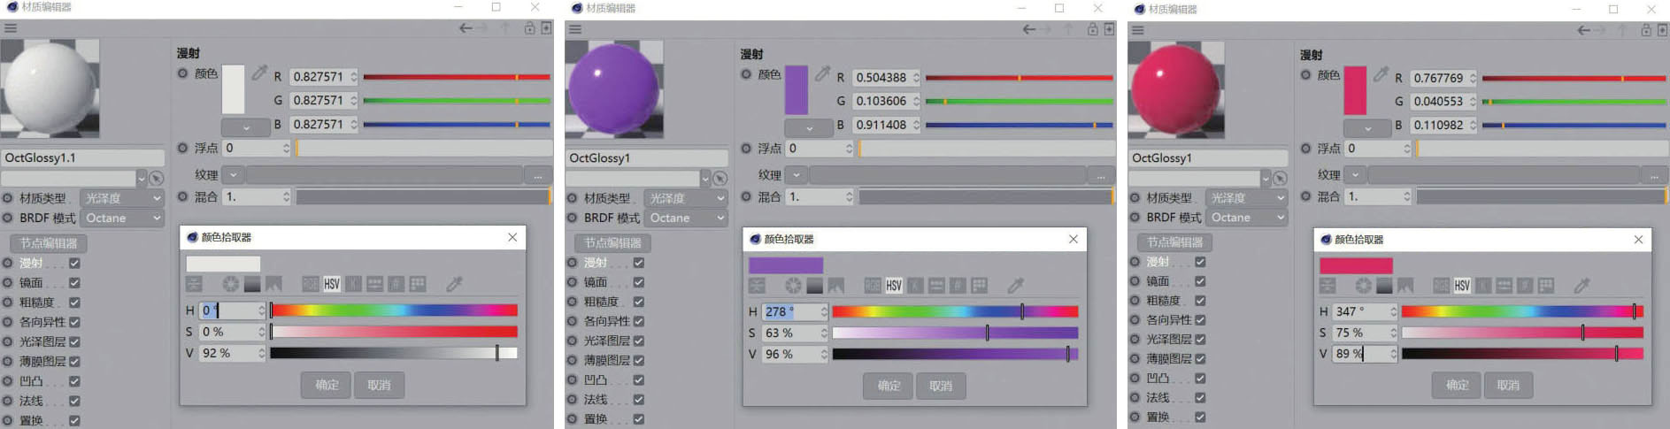Screen dimensions: 1670x429
Task: Click OctGlossy1.1 material name field
Action: pos(82,157)
